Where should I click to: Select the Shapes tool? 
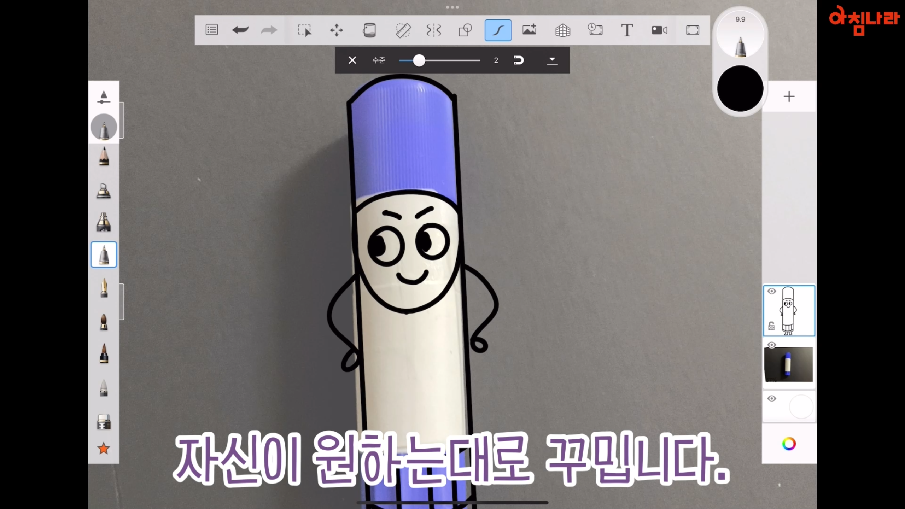[x=465, y=30]
